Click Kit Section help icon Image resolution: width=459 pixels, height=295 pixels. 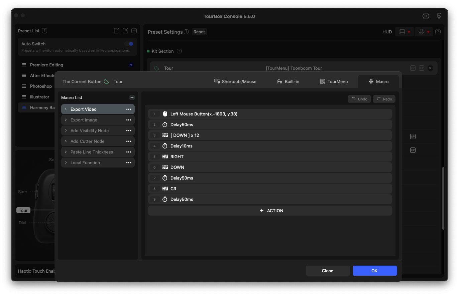(x=179, y=51)
